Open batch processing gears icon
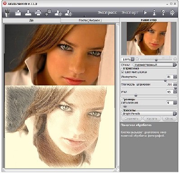This screenshot has width=180, height=175. pyautogui.click(x=48, y=13)
